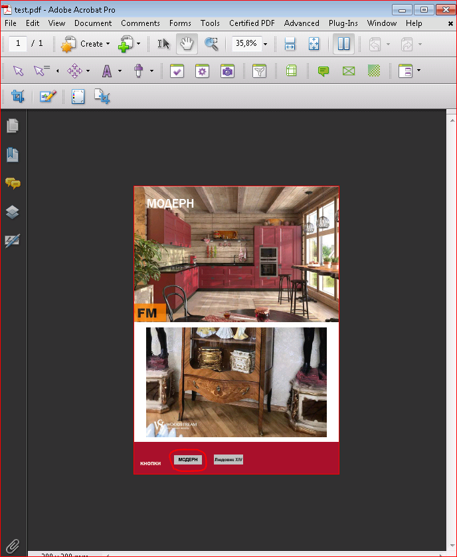The image size is (457, 557).
Task: Choose the Select Similar Objects arrow tool
Action: (41, 71)
